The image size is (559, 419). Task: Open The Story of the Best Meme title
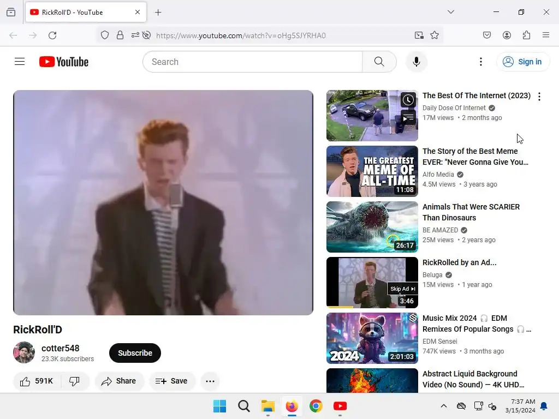(x=475, y=157)
